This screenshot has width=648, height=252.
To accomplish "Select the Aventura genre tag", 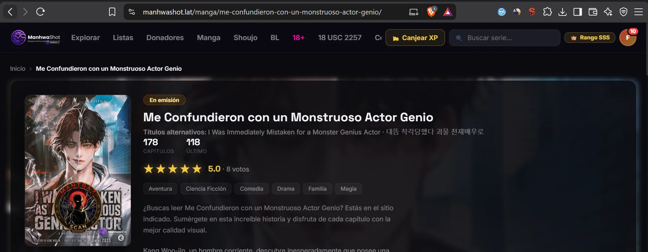I will 160,189.
